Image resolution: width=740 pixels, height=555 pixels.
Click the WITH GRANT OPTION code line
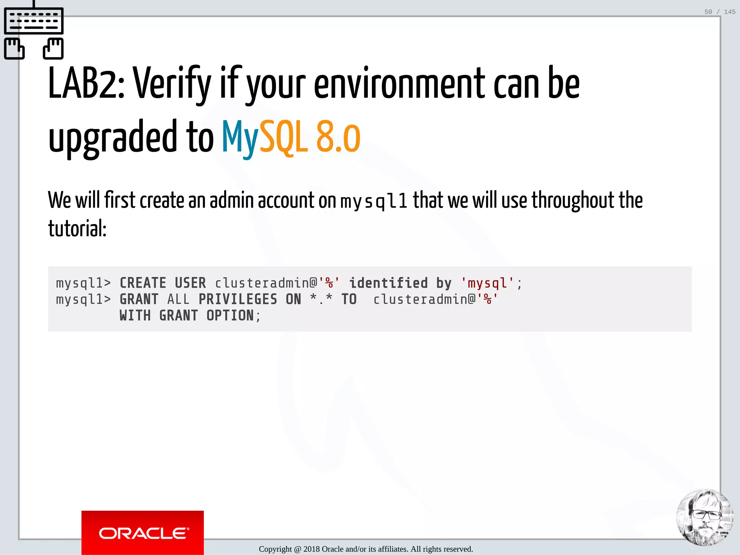[x=190, y=315]
